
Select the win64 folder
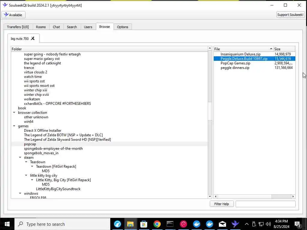[28, 122]
